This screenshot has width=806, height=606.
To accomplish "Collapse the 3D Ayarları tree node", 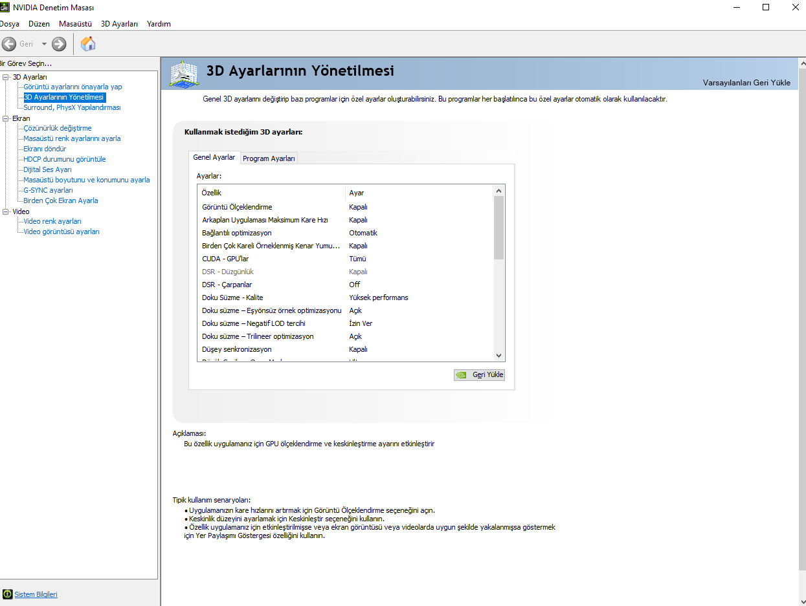I will coord(6,77).
